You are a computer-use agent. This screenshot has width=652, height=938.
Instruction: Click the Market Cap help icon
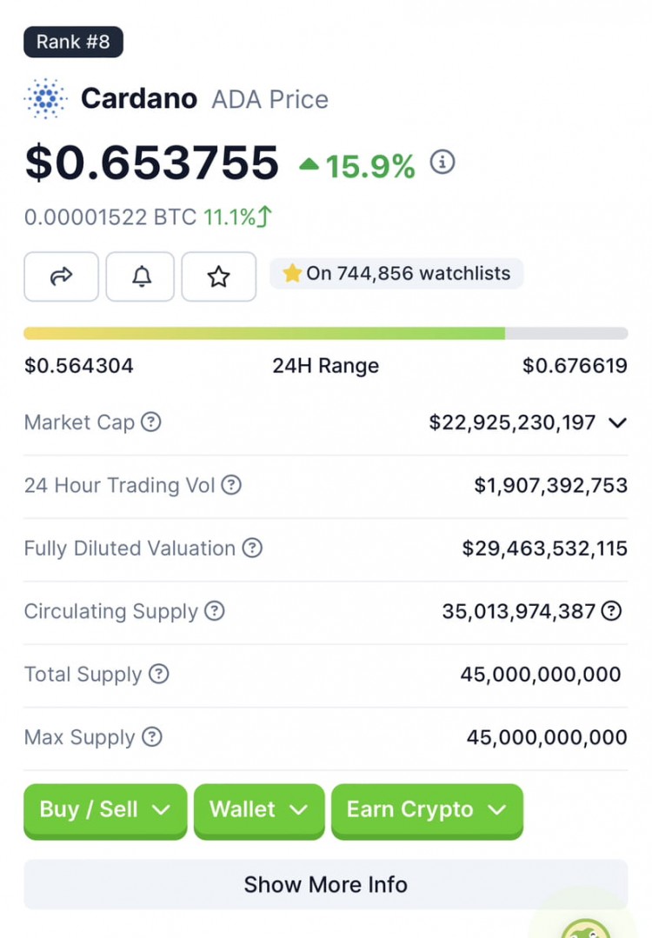[151, 422]
